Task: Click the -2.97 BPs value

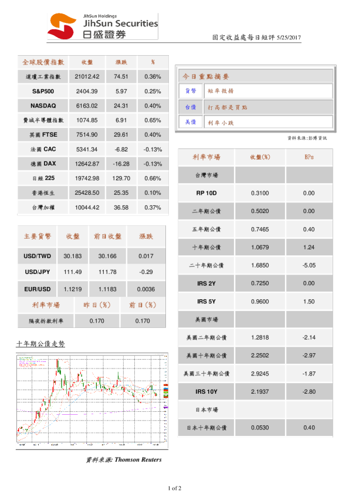Action: pos(309,356)
